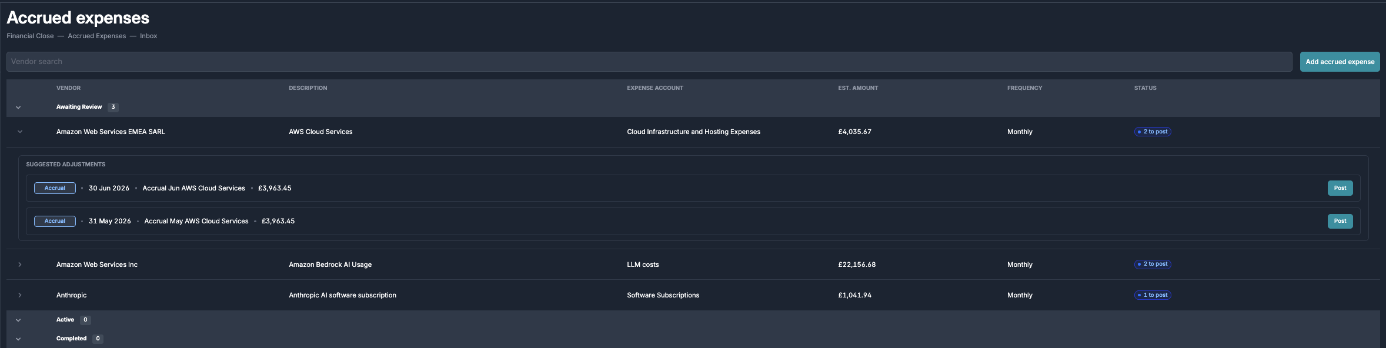Click Accrual May AWS Cloud Services text

tap(196, 221)
